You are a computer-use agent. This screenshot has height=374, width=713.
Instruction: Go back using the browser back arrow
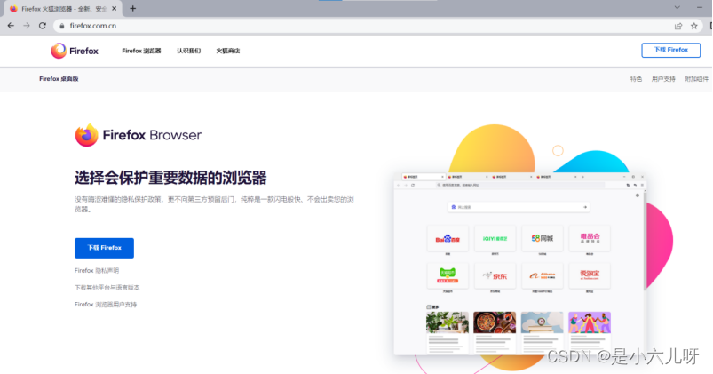point(11,26)
